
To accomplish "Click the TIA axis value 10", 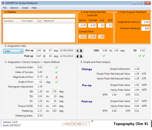I will pos(54,96).
